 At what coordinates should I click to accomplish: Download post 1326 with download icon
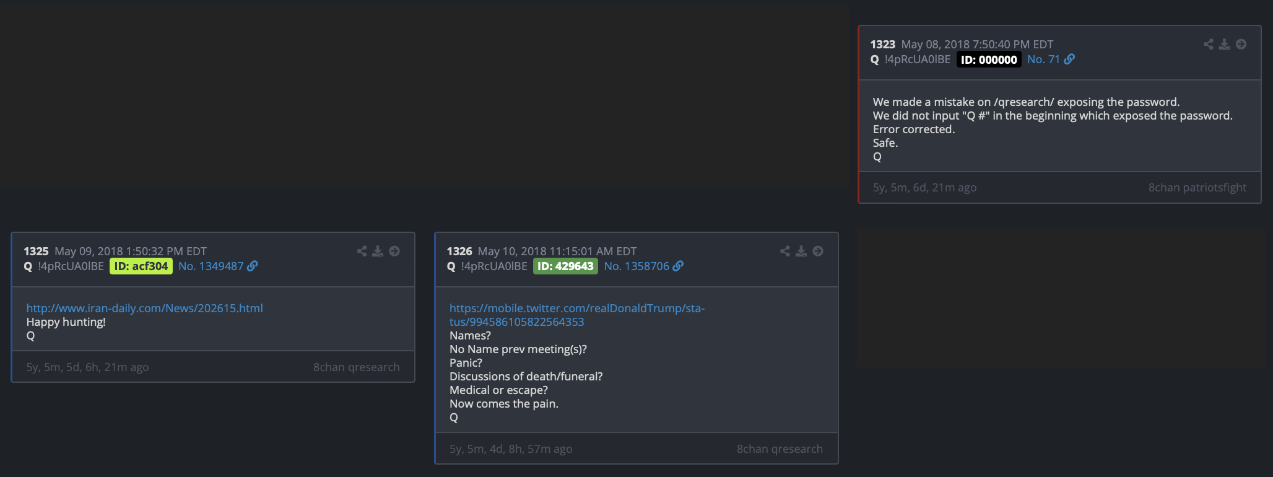(801, 251)
